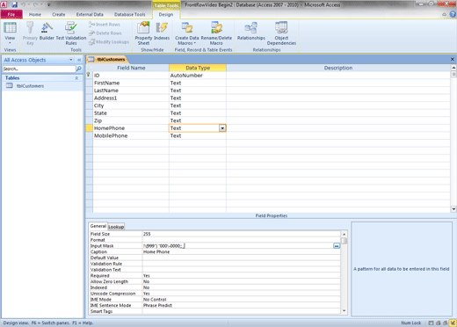Image resolution: width=457 pixels, height=327 pixels.
Task: Click the navigation pane Search box
Action: tap(39, 69)
